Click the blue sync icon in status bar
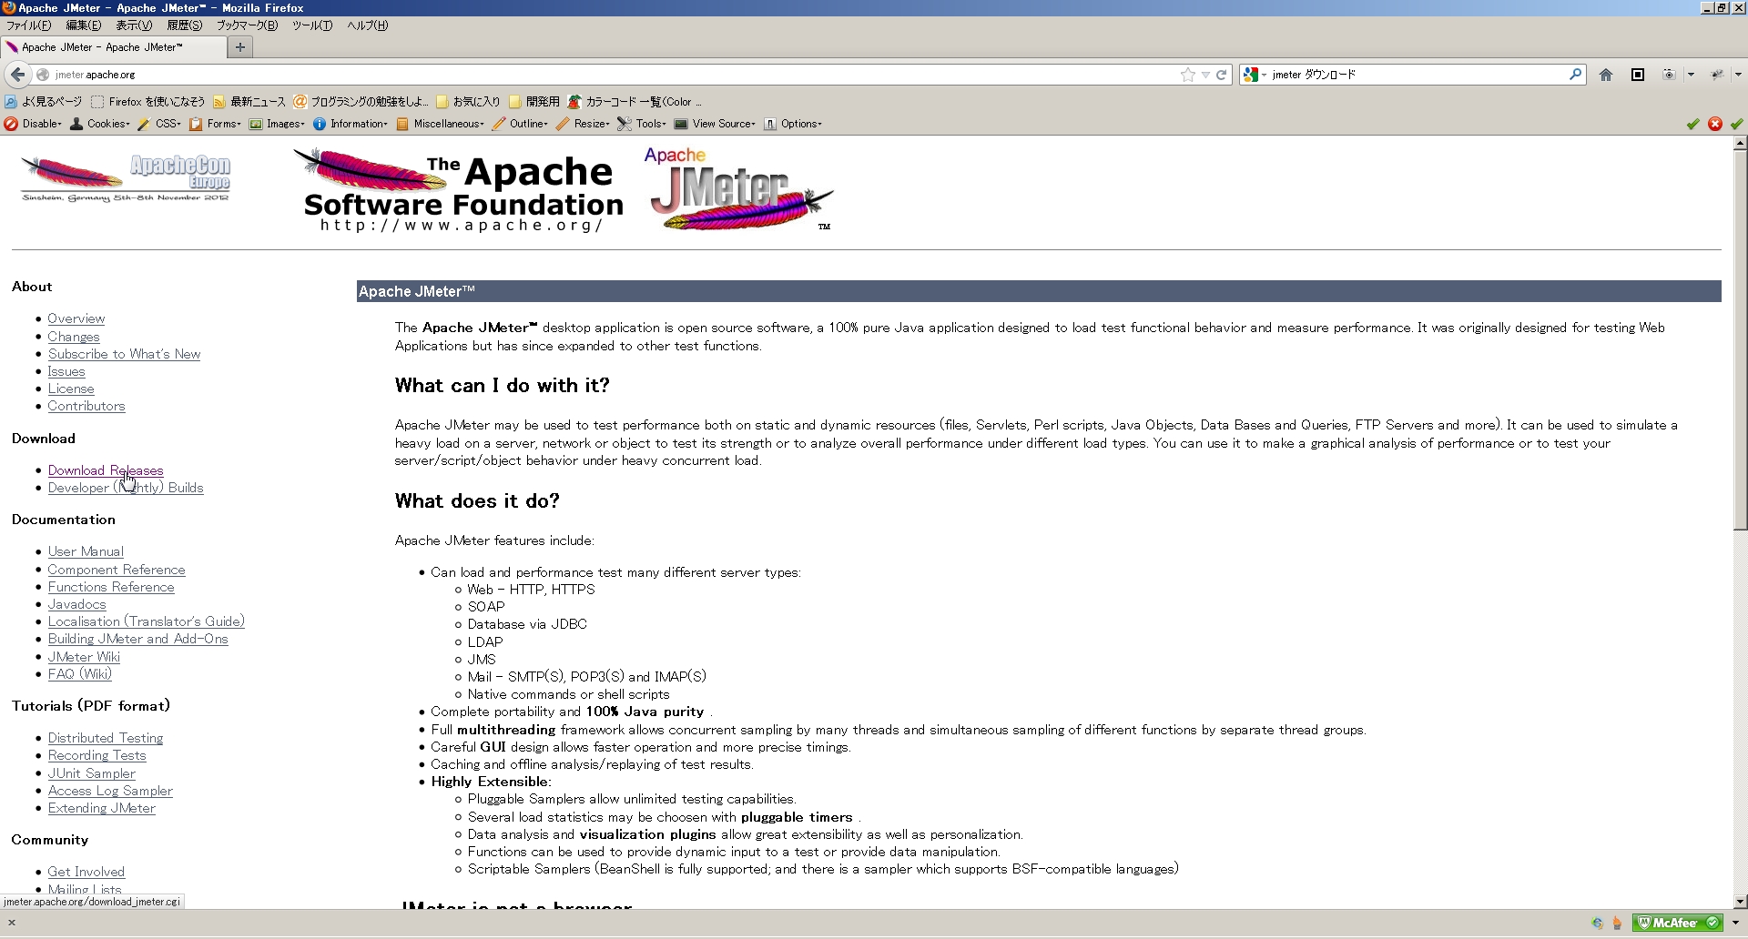The width and height of the screenshot is (1748, 939). 1598,923
